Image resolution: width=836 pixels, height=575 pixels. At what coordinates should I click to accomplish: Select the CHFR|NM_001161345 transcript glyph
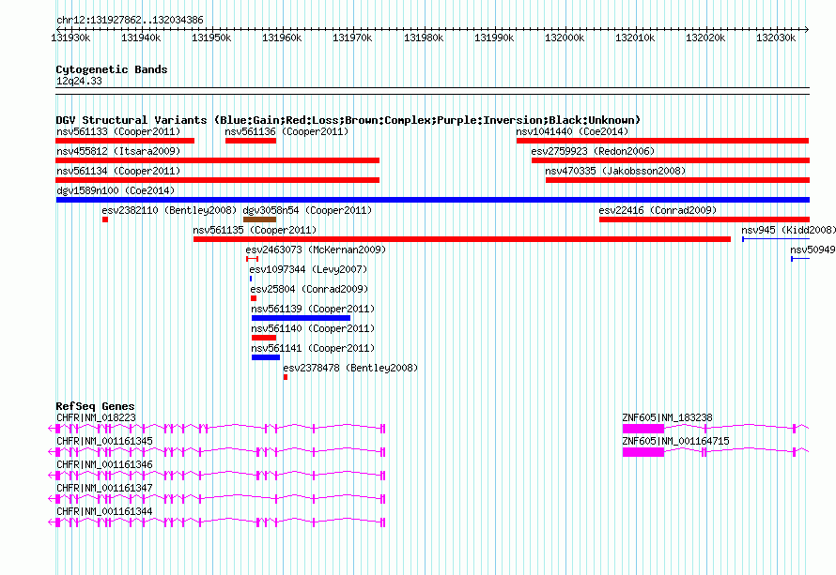217,451
